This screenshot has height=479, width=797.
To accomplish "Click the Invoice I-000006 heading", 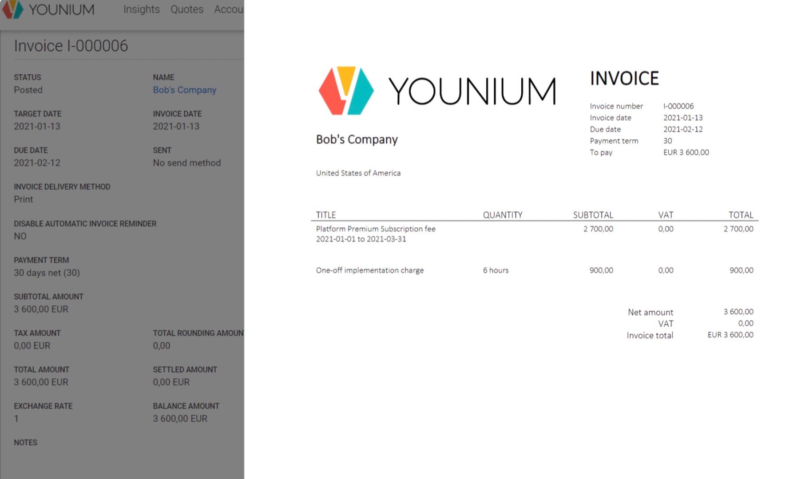I will click(x=71, y=46).
